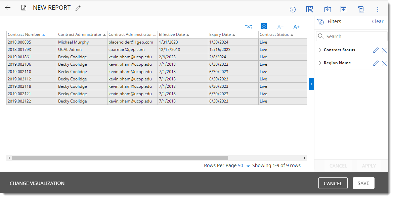Click the search magnifier icon in filters
Screen dimensions: 393x198
pos(321,37)
